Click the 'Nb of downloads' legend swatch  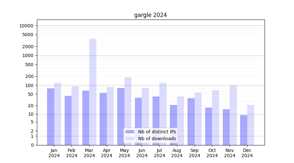(130, 139)
